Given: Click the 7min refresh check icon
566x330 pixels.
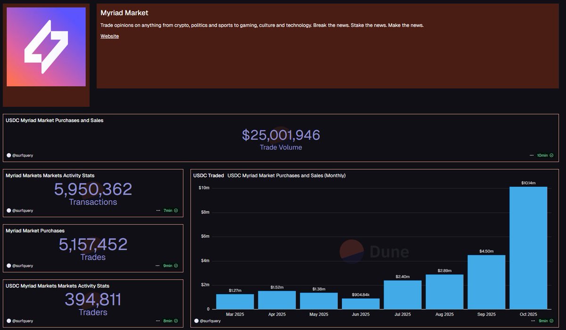Looking at the screenshot, I should pos(176,210).
